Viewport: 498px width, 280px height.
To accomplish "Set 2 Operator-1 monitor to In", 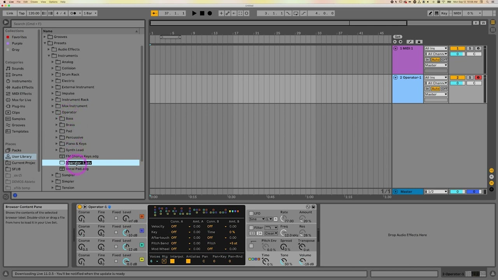I will pyautogui.click(x=427, y=89).
